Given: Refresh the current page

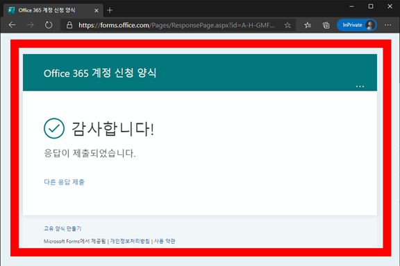Looking at the screenshot, I should click(49, 25).
